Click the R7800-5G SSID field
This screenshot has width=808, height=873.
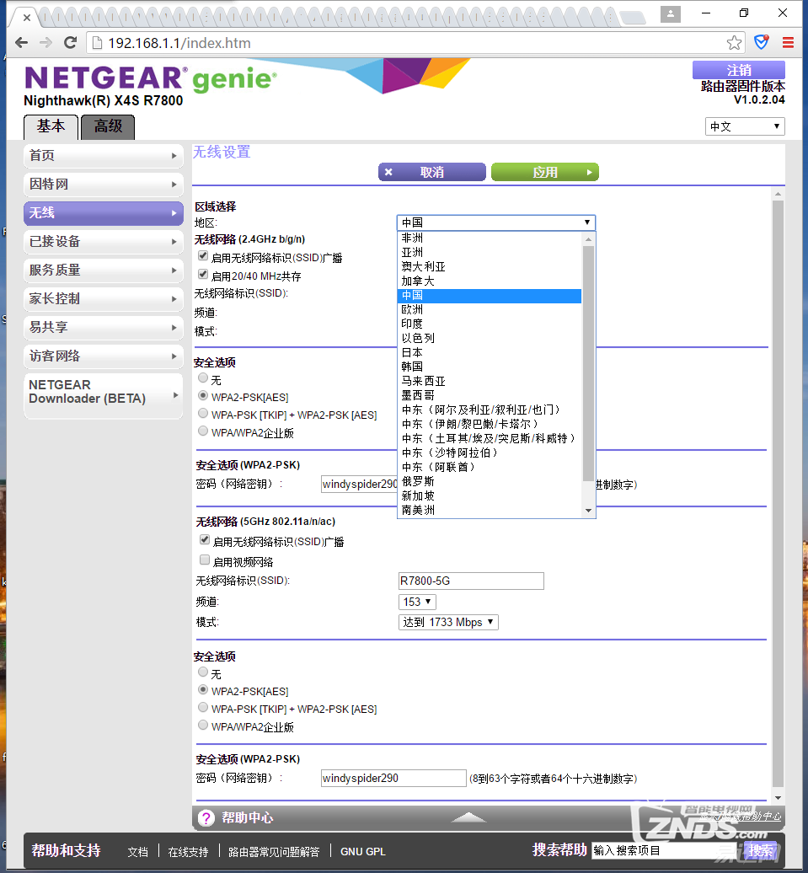click(x=471, y=581)
